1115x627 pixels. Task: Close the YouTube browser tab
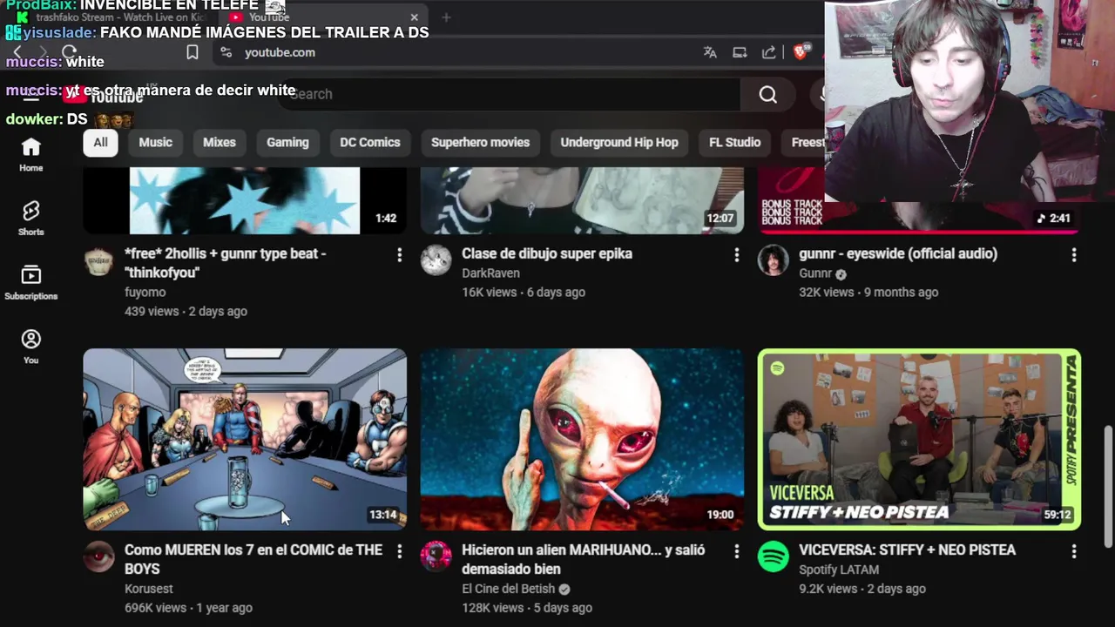point(414,17)
